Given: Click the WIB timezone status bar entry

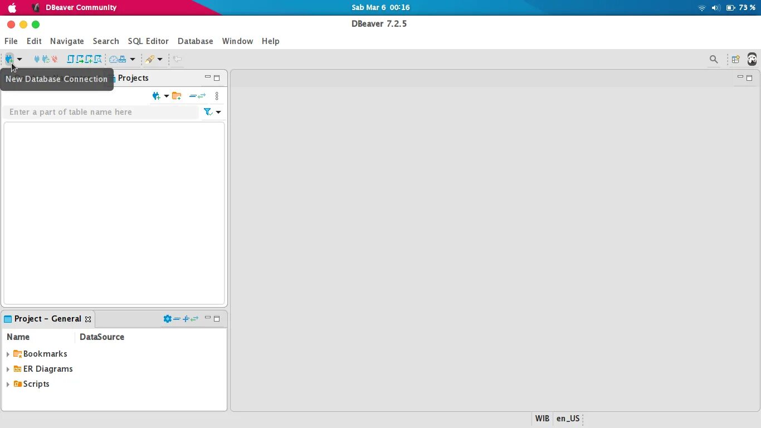Looking at the screenshot, I should tap(542, 419).
